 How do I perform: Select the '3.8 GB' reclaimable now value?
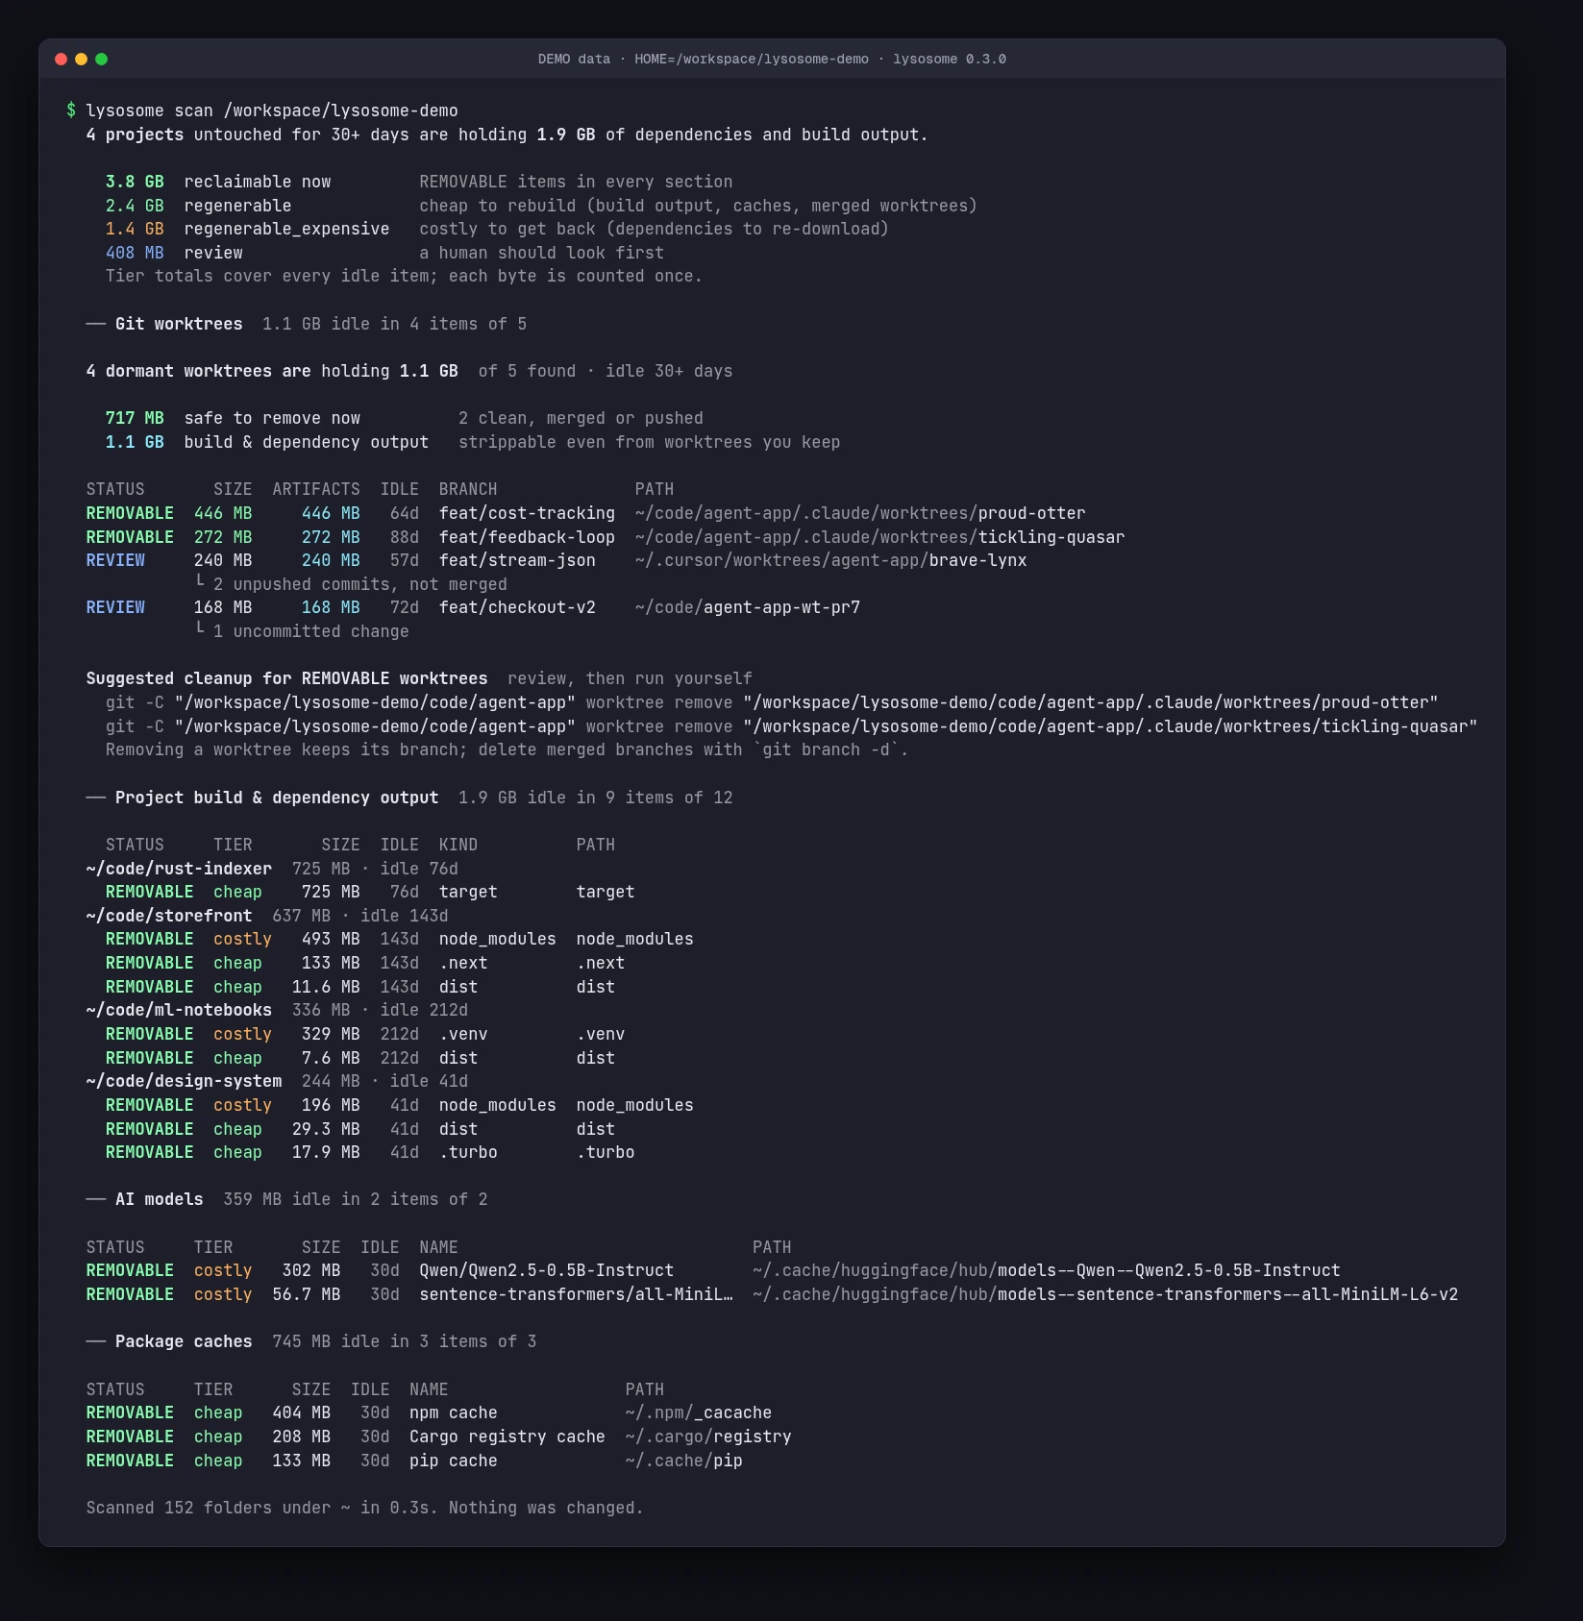click(x=135, y=182)
